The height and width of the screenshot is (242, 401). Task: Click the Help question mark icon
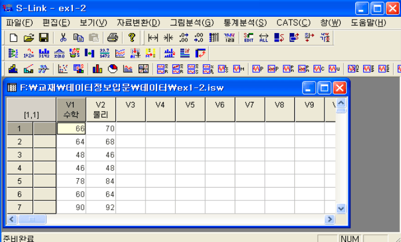pyautogui.click(x=132, y=38)
